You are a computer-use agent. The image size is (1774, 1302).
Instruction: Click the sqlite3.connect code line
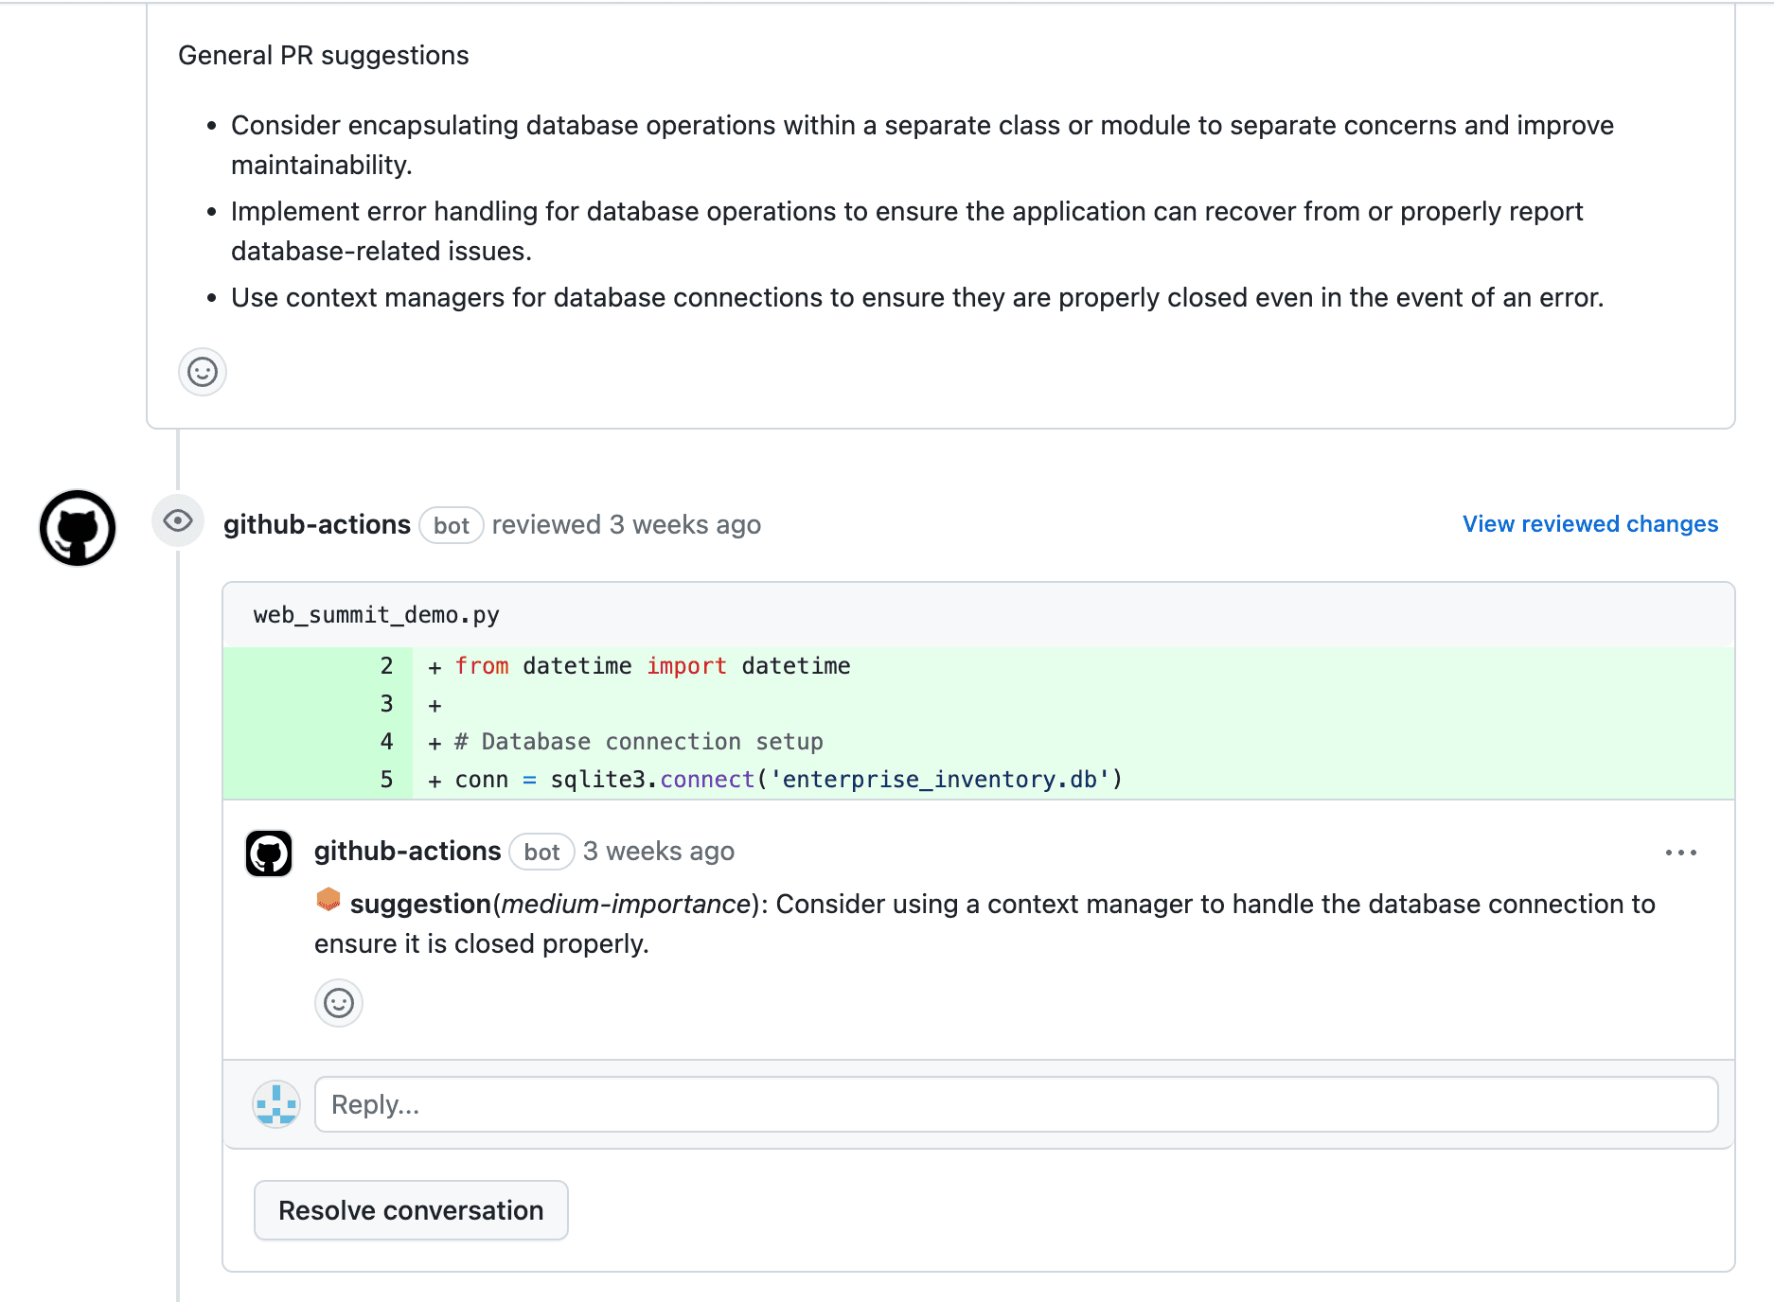tap(788, 780)
